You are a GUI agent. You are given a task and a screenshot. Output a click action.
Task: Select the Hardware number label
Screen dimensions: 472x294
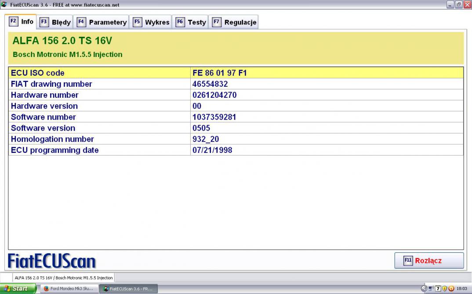pos(44,95)
